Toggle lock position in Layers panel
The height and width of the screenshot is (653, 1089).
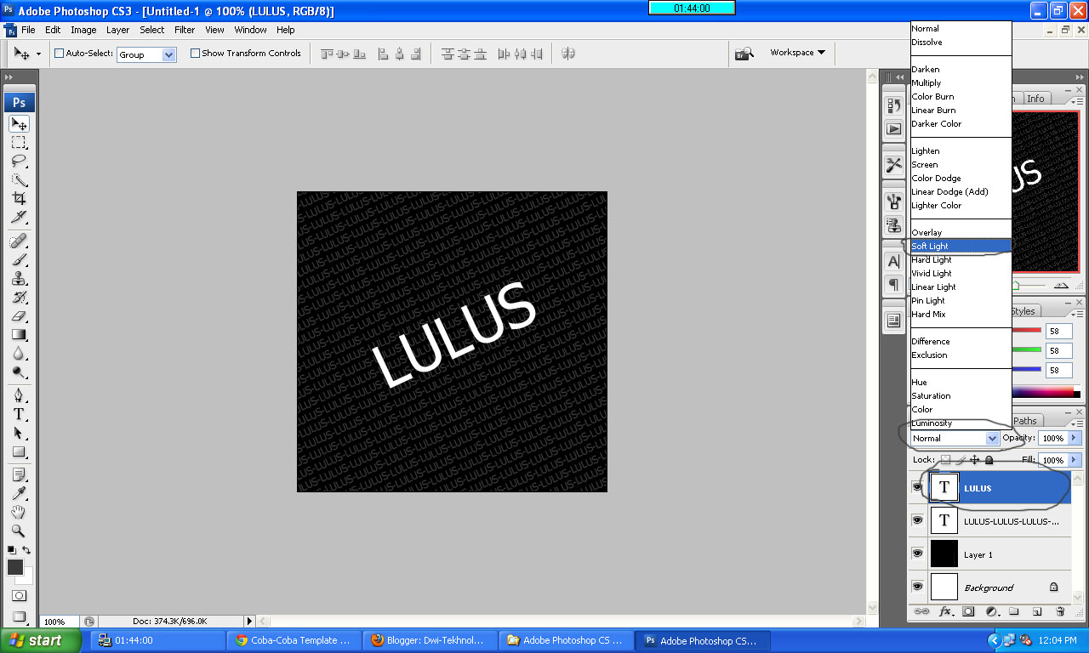coord(975,460)
